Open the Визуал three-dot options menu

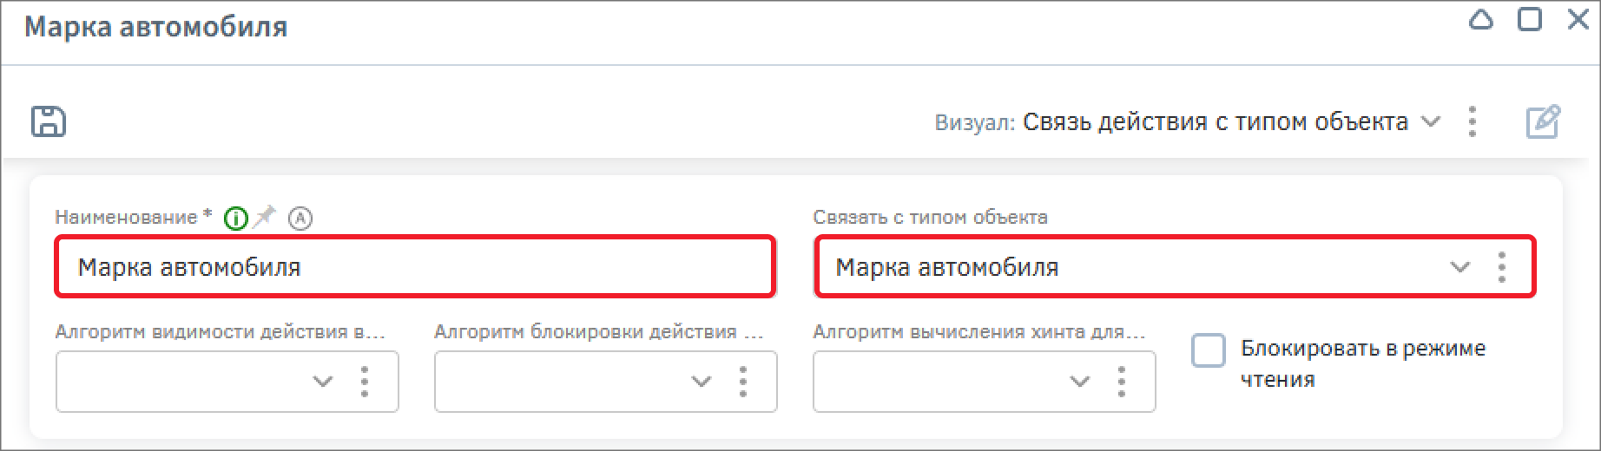click(x=1472, y=121)
